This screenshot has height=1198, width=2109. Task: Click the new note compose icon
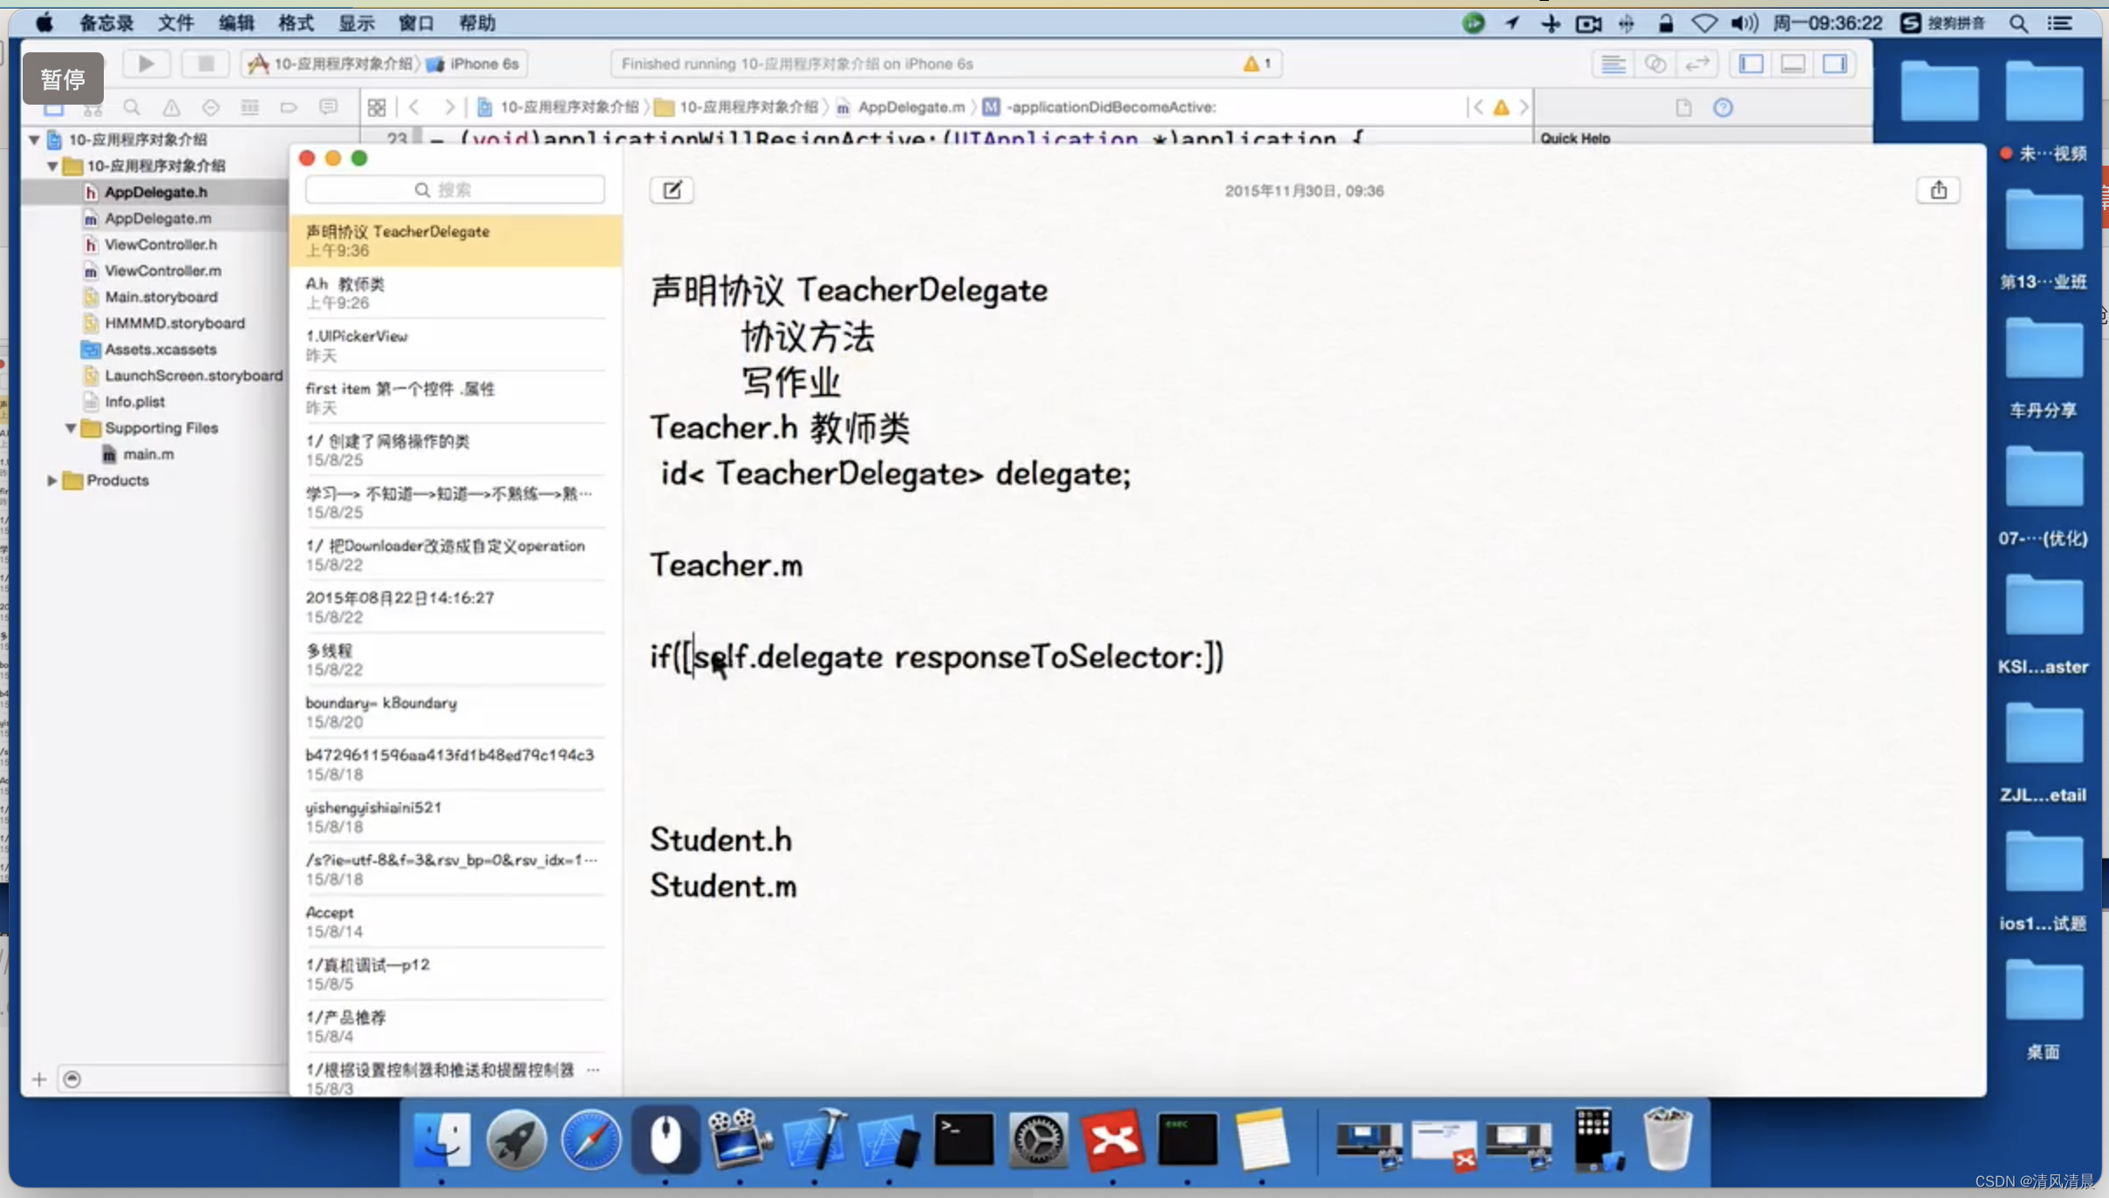pos(672,190)
